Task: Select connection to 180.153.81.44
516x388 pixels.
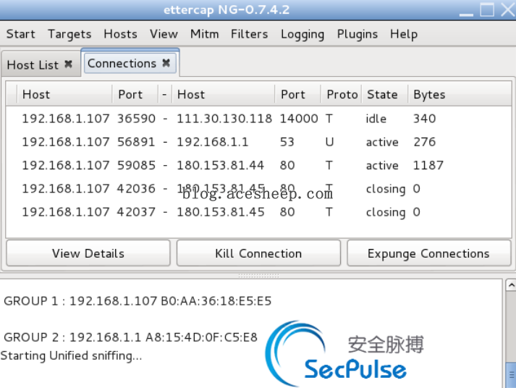Action: click(x=258, y=165)
